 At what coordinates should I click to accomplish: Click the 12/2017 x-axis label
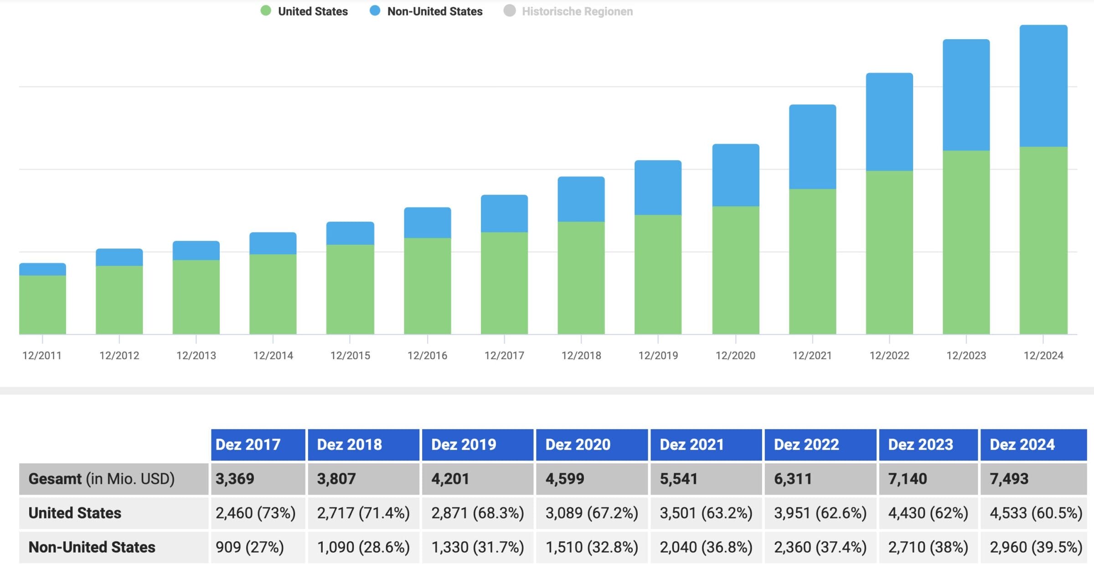pos(504,356)
